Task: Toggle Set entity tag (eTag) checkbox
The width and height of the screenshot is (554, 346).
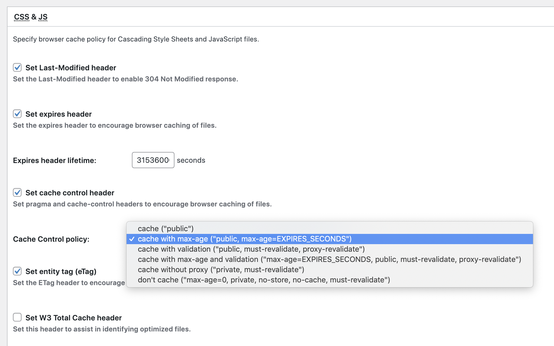Action: 17,271
